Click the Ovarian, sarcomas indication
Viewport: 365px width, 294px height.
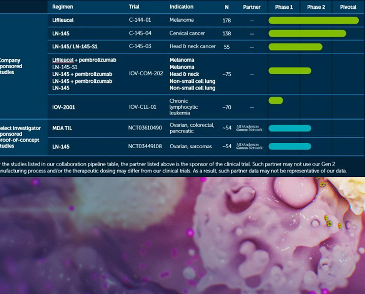191,146
